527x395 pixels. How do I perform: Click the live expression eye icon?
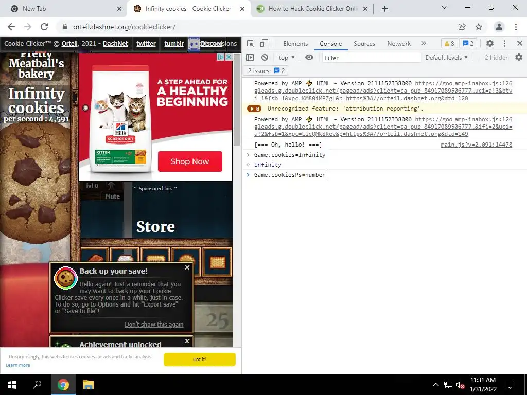309,58
